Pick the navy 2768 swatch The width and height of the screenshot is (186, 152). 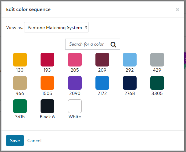click(130, 83)
